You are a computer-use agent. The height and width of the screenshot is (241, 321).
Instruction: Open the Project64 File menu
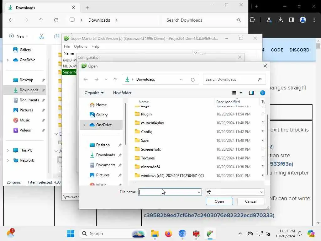(67, 46)
